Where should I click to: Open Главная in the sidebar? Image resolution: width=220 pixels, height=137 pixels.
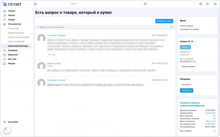click(x=12, y=11)
